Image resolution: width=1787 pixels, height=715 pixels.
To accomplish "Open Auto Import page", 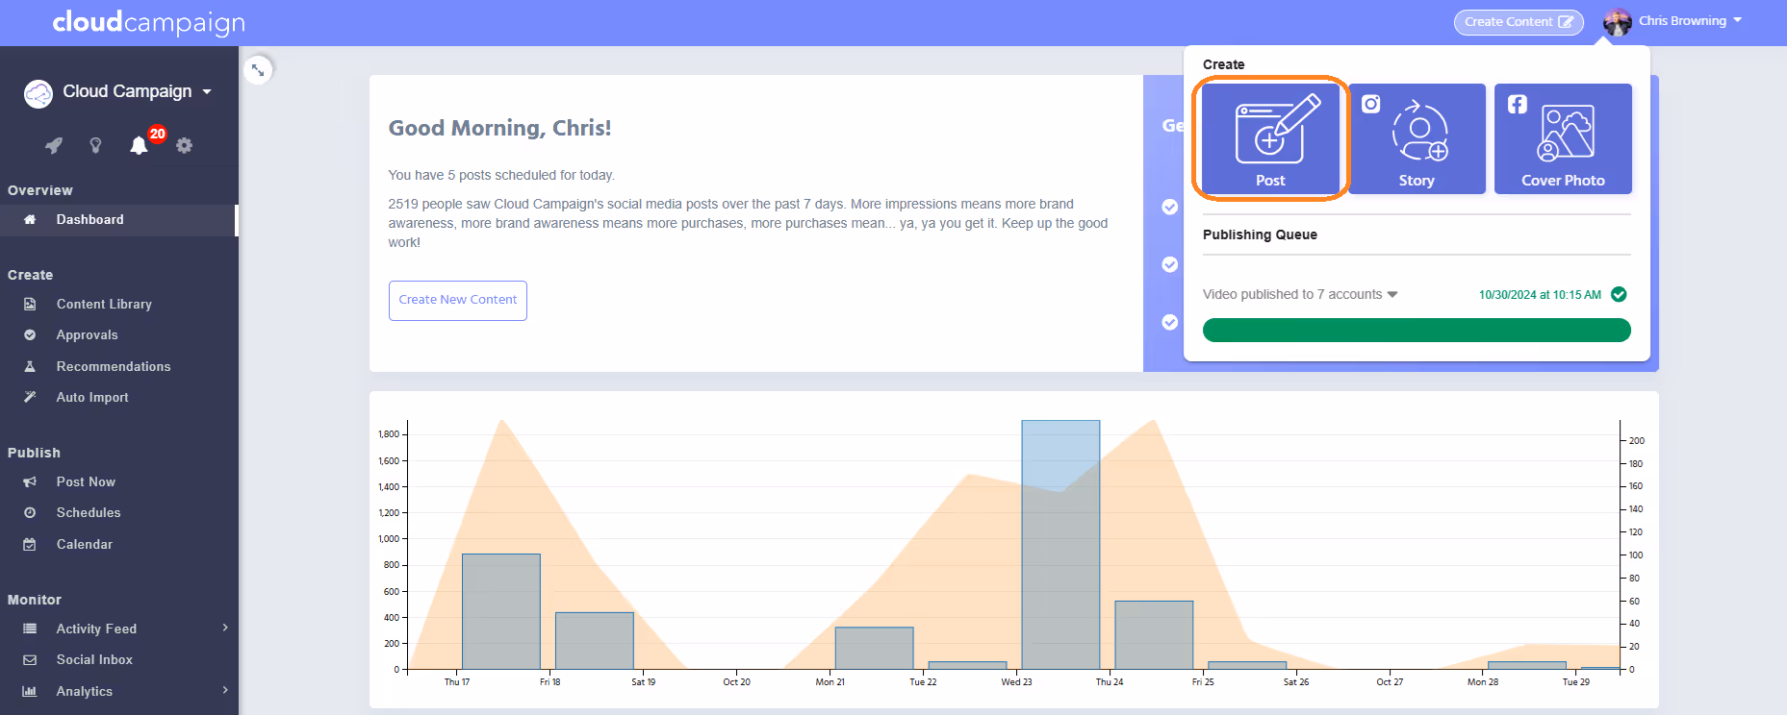I will 92,397.
